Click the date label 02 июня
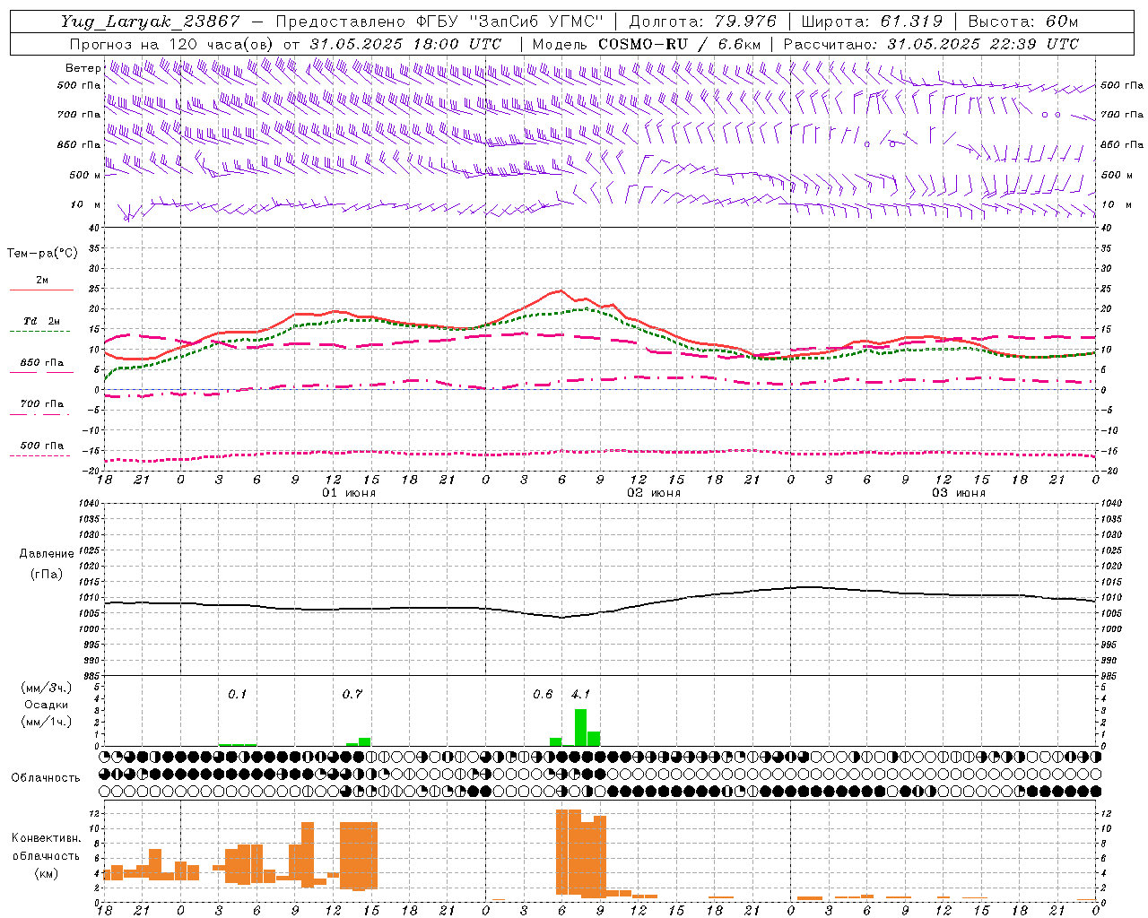This screenshot has width=1148, height=918. (x=654, y=493)
